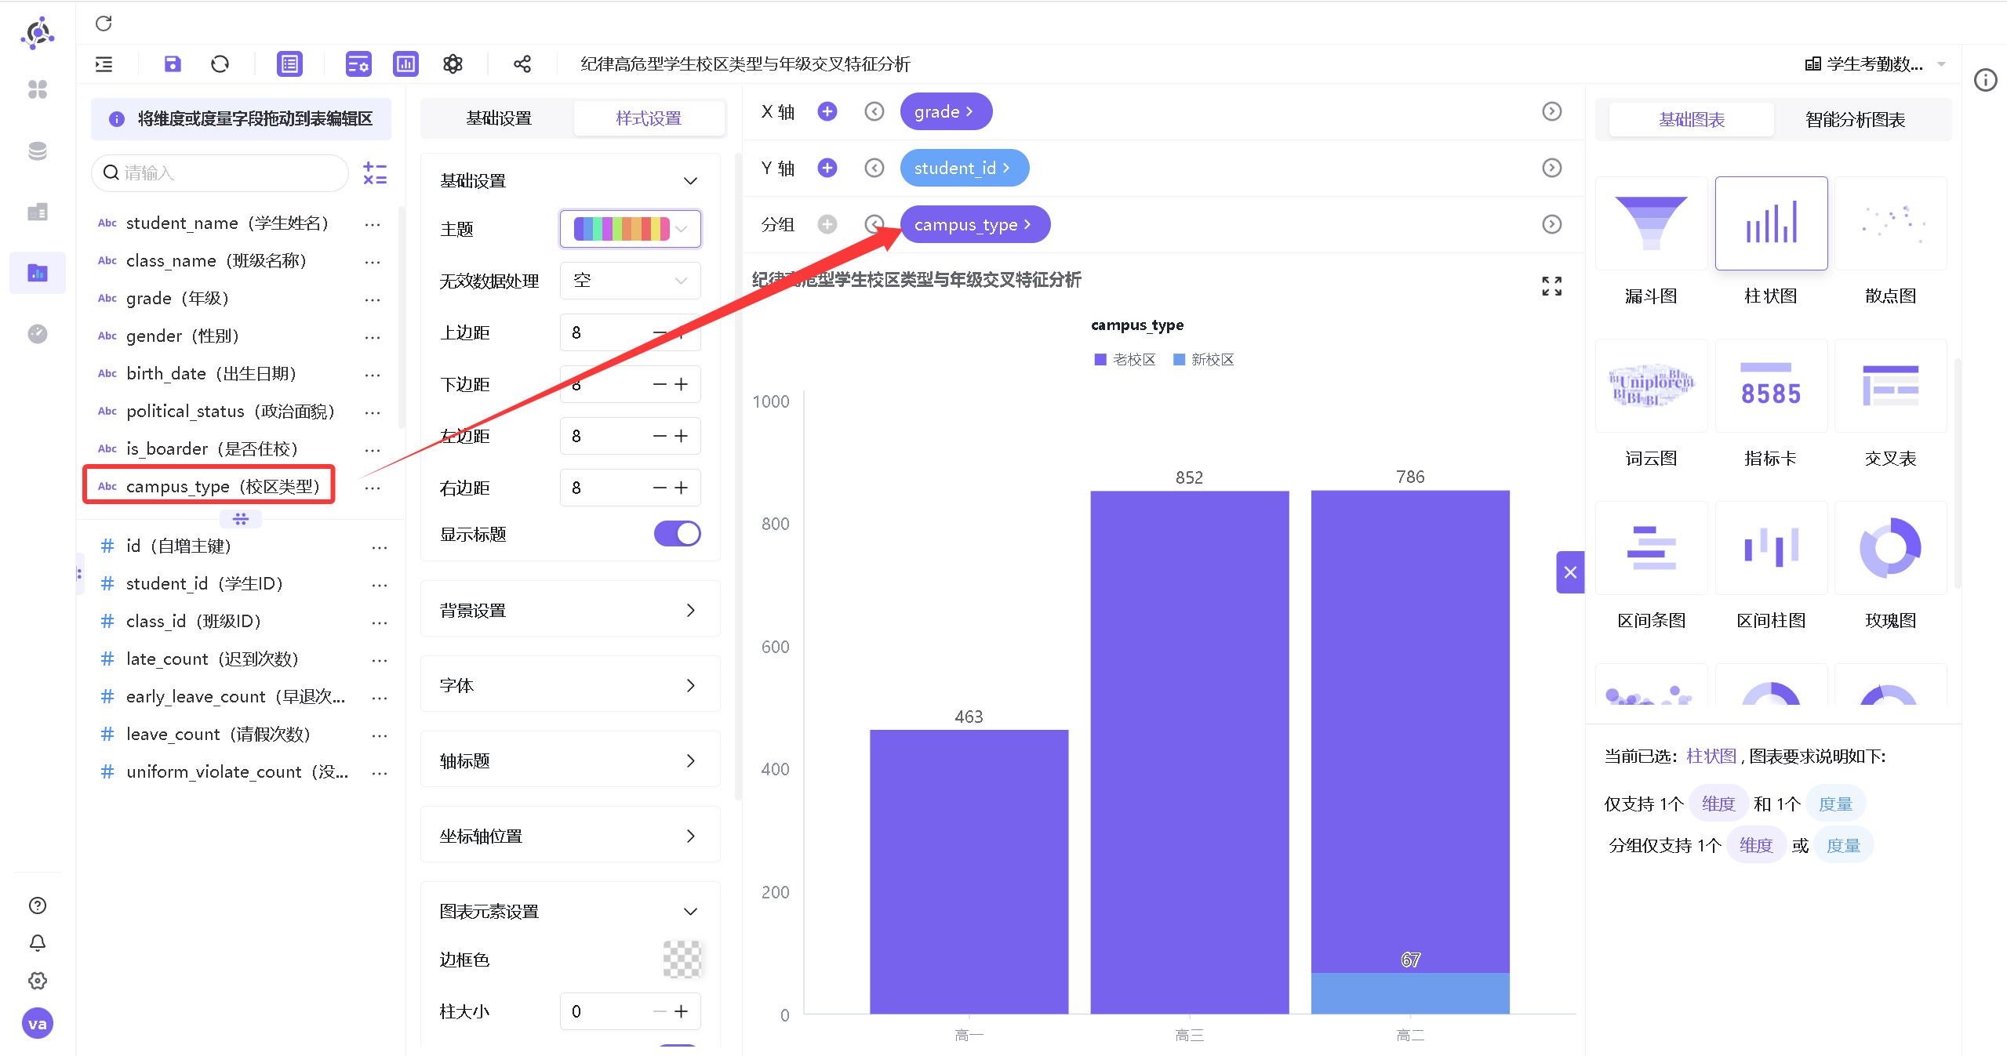This screenshot has width=2007, height=1056.
Task: Open the help icon in sidebar
Action: coord(38,905)
